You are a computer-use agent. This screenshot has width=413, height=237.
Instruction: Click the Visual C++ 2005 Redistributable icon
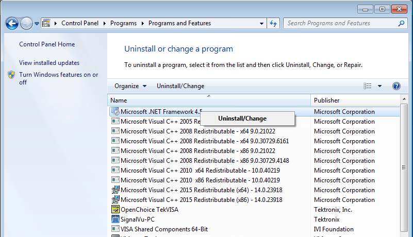[x=115, y=121]
